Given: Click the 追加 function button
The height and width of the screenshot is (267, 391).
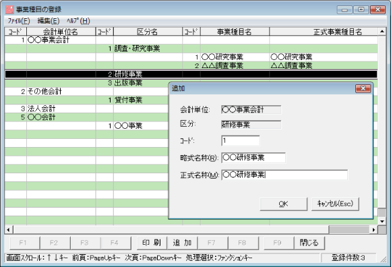Looking at the screenshot, I should (182, 243).
